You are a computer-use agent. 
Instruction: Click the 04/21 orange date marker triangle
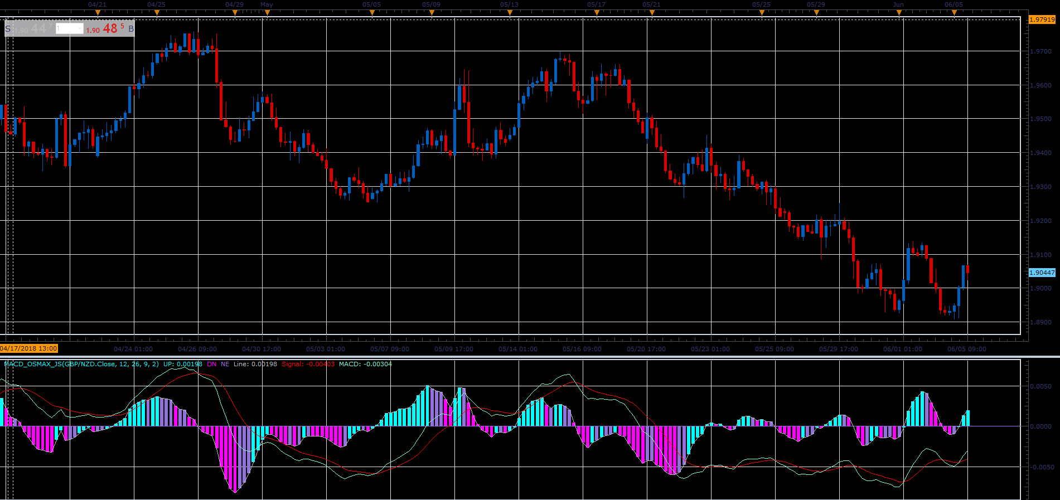click(98, 12)
